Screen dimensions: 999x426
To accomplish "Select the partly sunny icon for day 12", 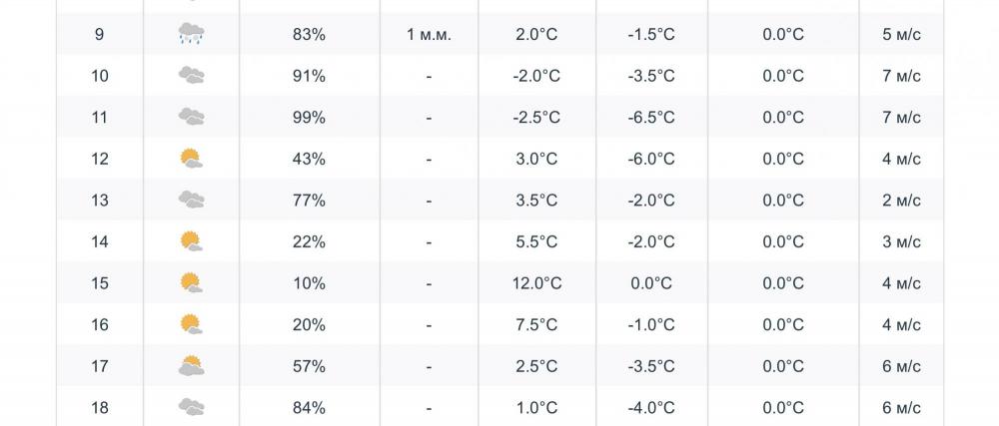I will pyautogui.click(x=191, y=159).
